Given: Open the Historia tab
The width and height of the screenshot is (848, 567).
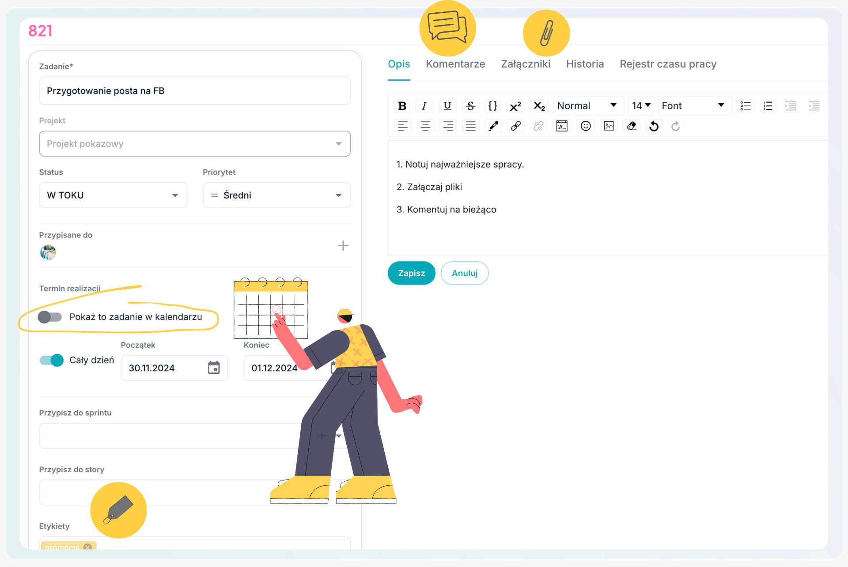Looking at the screenshot, I should click(585, 64).
